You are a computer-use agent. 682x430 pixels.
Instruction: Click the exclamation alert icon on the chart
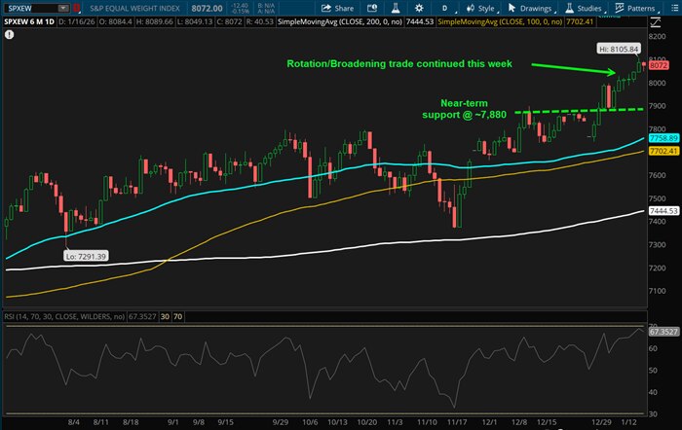(9, 35)
